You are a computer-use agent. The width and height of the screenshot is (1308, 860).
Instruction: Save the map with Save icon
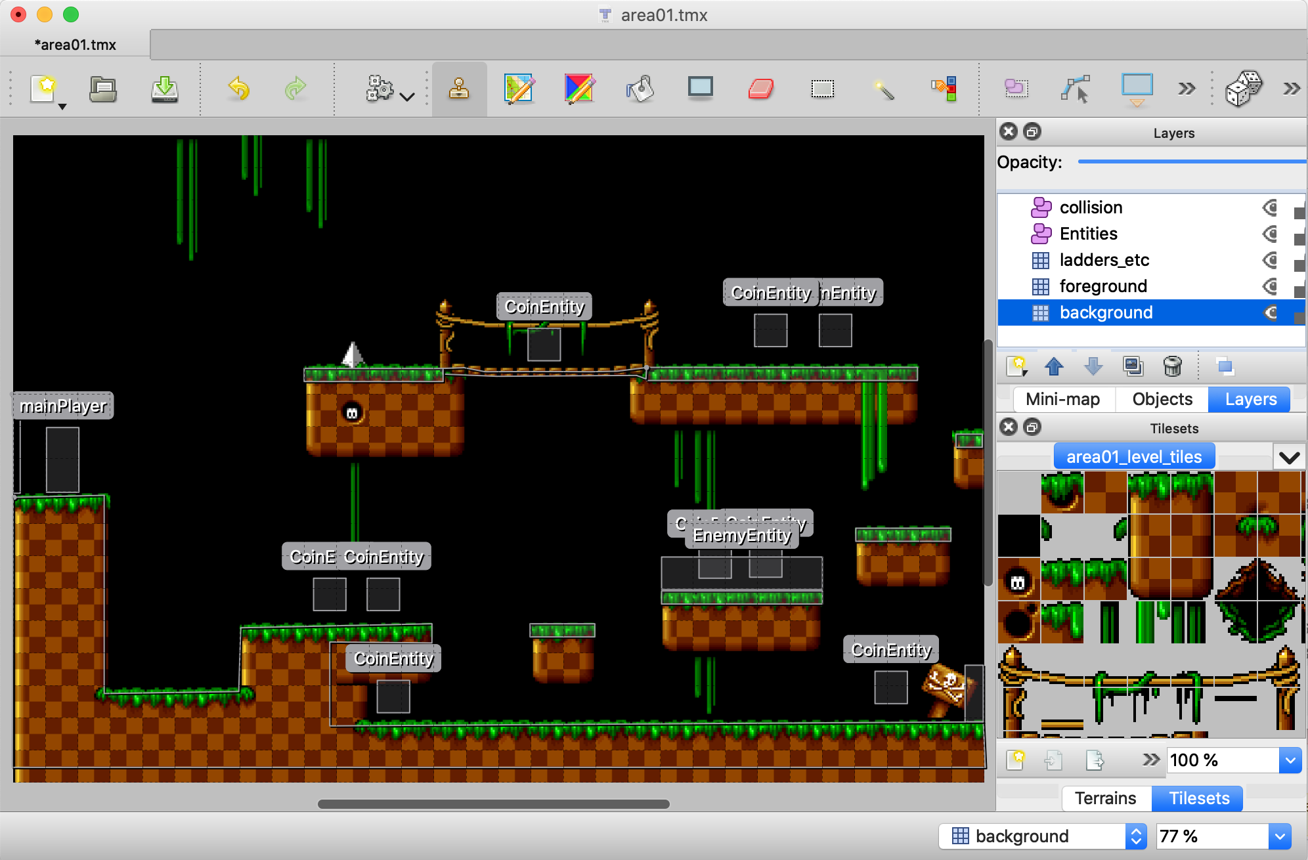point(164,89)
